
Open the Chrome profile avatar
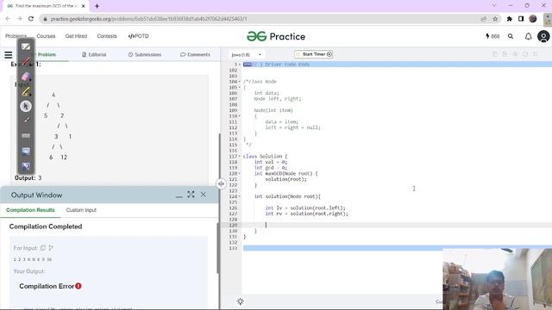[533, 19]
